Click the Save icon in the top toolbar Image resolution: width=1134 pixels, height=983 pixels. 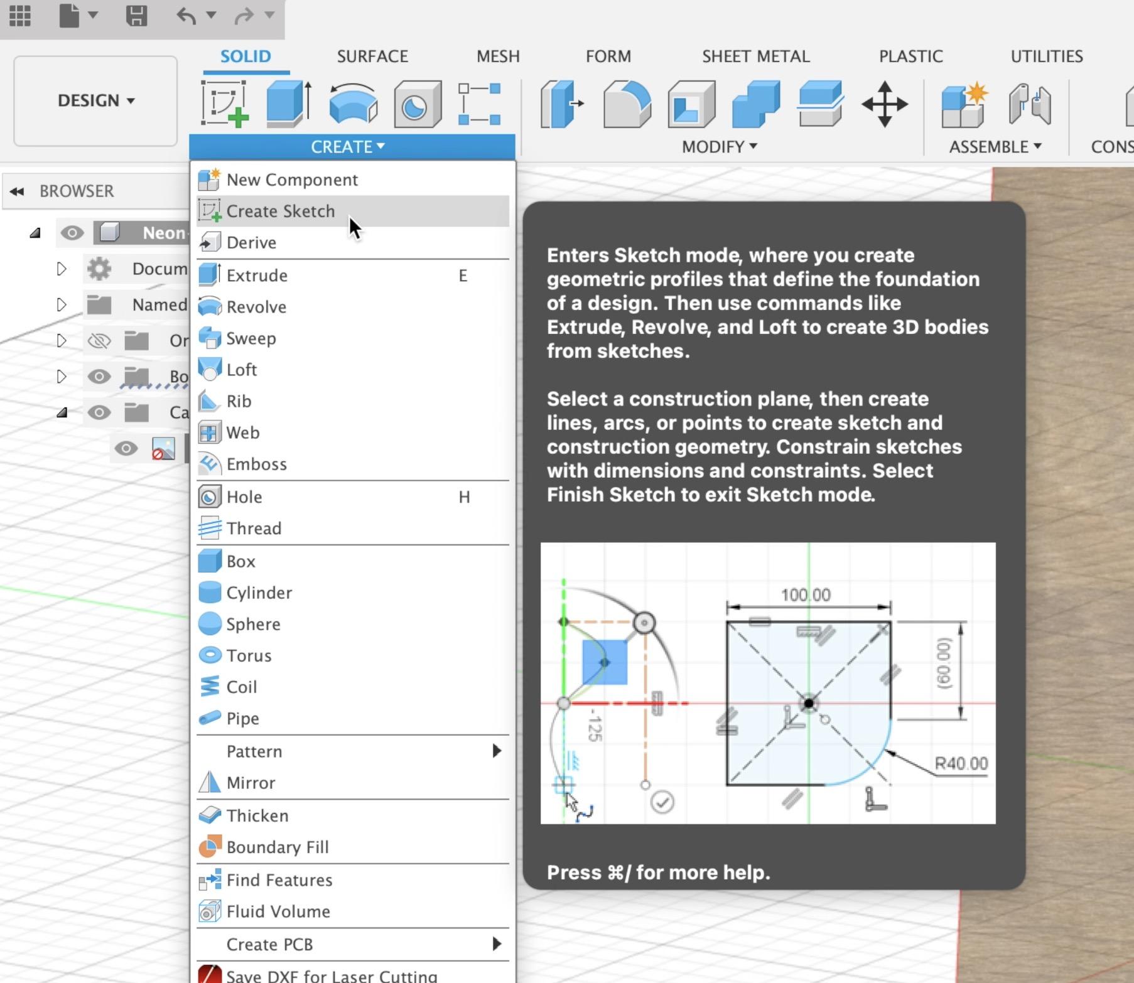click(138, 17)
